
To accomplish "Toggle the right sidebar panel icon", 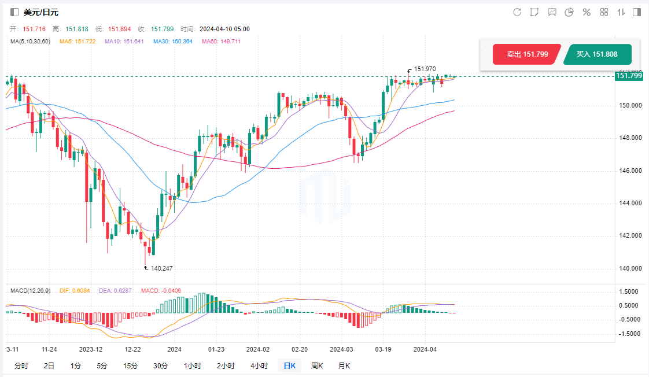I will (637, 12).
